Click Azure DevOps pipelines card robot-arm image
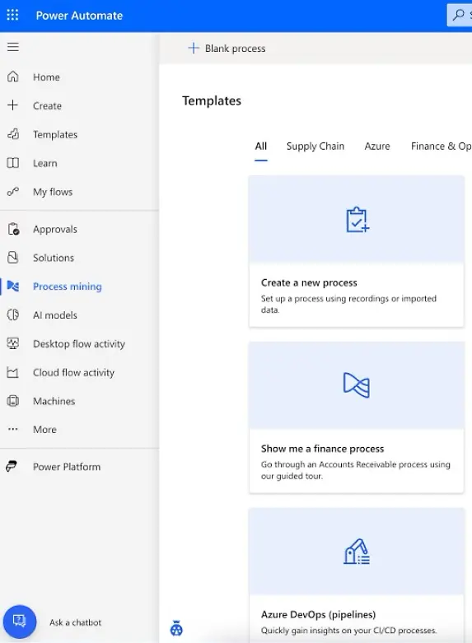The image size is (472, 643). (356, 551)
